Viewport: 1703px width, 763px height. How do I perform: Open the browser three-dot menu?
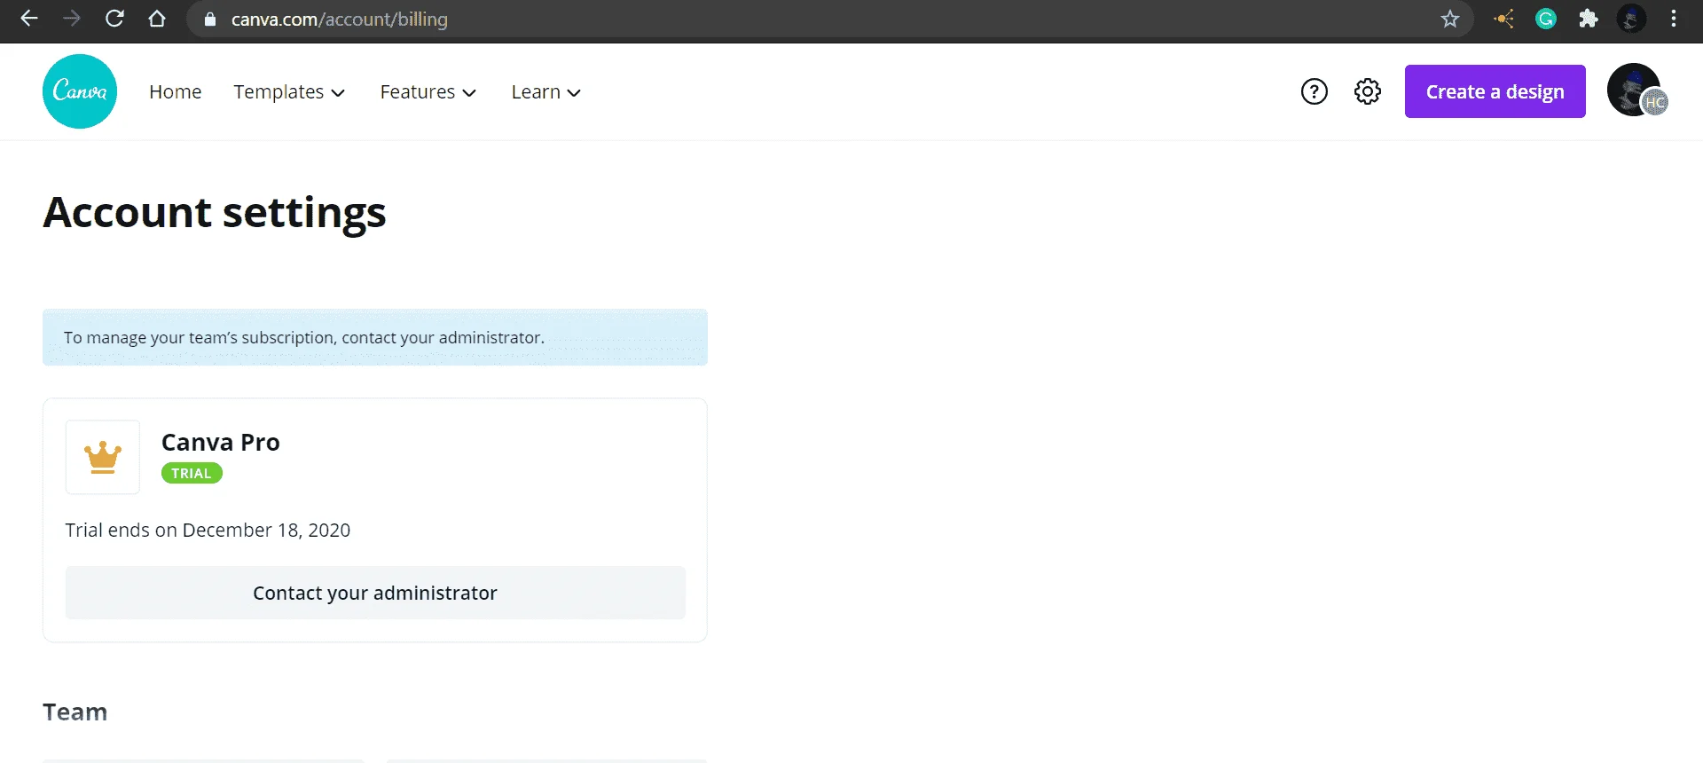pos(1674,19)
